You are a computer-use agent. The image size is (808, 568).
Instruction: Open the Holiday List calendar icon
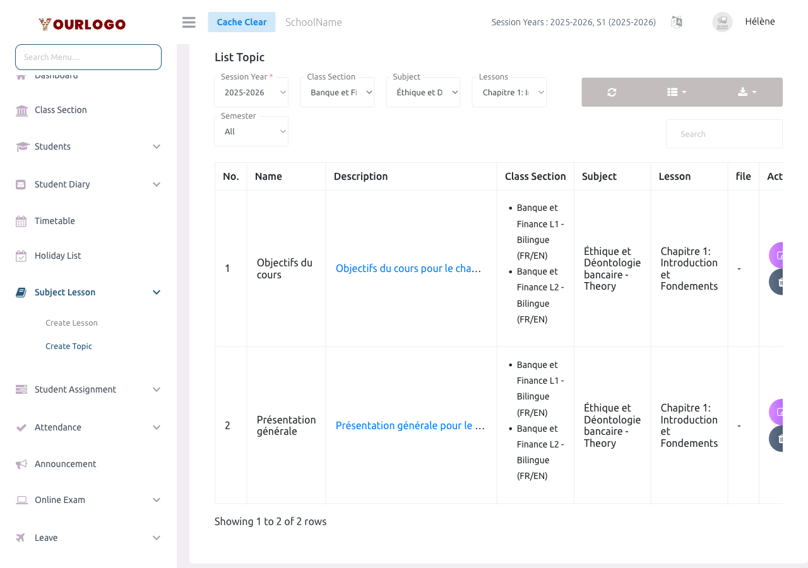pyautogui.click(x=21, y=255)
